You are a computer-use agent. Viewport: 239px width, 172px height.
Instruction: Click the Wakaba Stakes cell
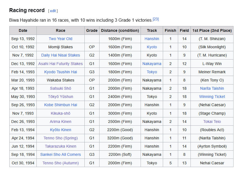point(61,80)
